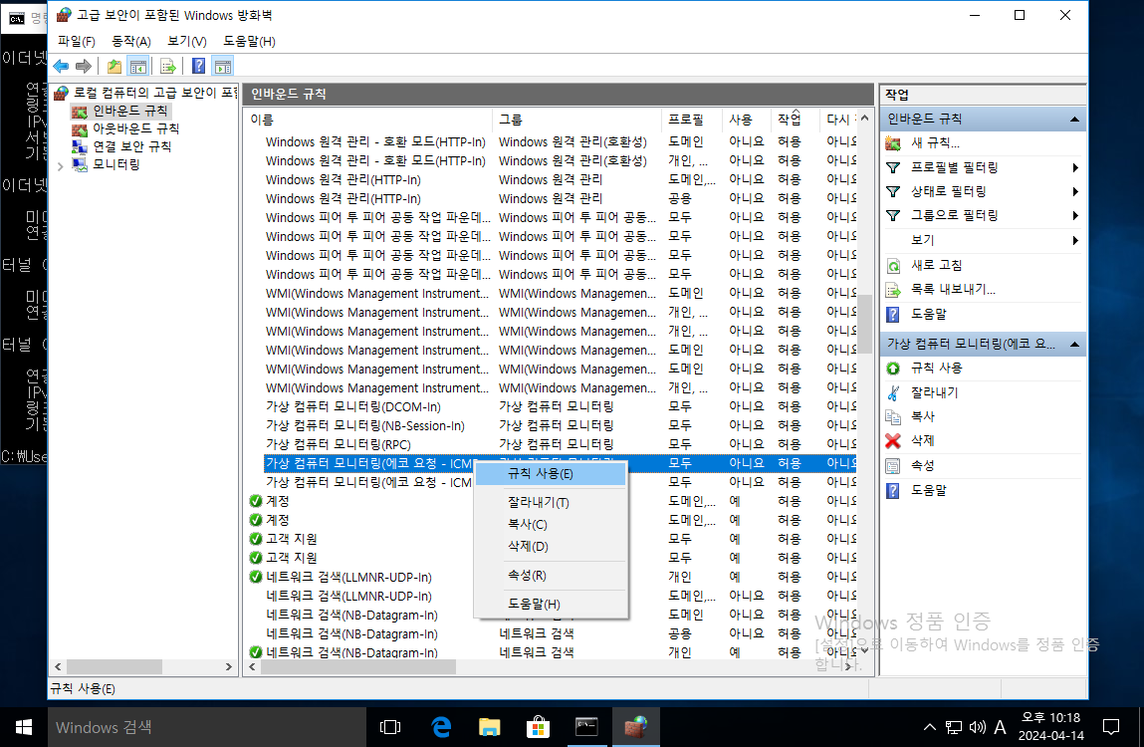The height and width of the screenshot is (747, 1144).
Task: Click the red 삭제 action
Action: pos(922,441)
